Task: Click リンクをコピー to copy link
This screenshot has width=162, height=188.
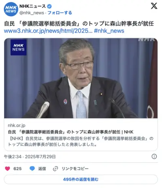Action: 75,169
